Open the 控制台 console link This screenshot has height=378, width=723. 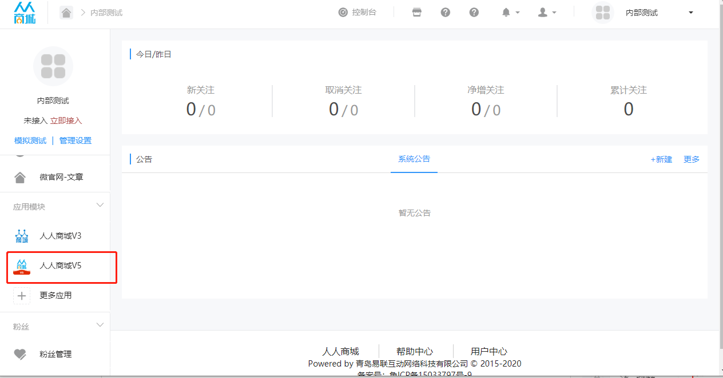(x=357, y=13)
